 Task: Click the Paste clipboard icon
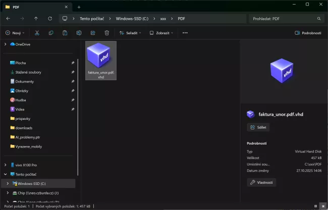65,33
